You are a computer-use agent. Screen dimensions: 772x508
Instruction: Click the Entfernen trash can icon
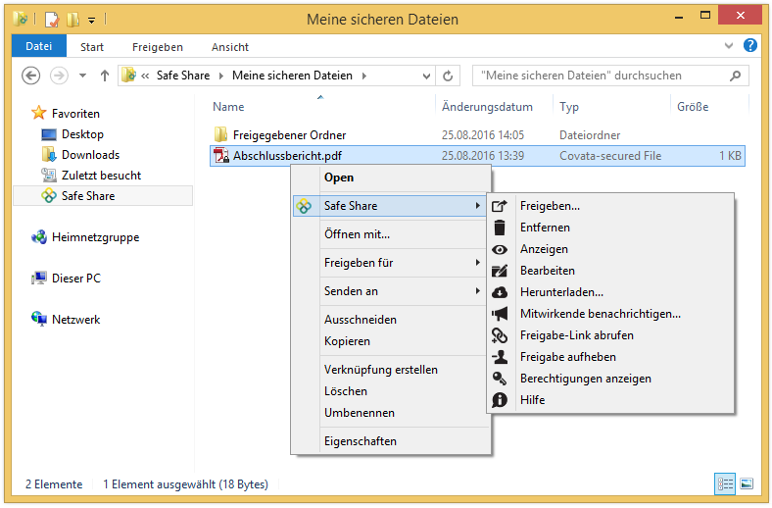tap(500, 228)
